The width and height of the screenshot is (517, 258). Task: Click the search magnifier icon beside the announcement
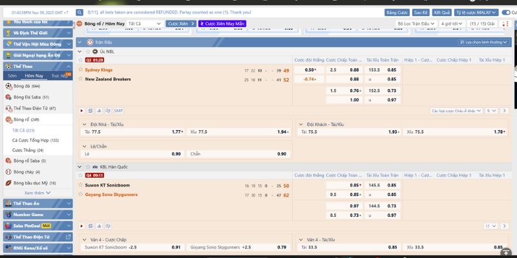[x=81, y=12]
